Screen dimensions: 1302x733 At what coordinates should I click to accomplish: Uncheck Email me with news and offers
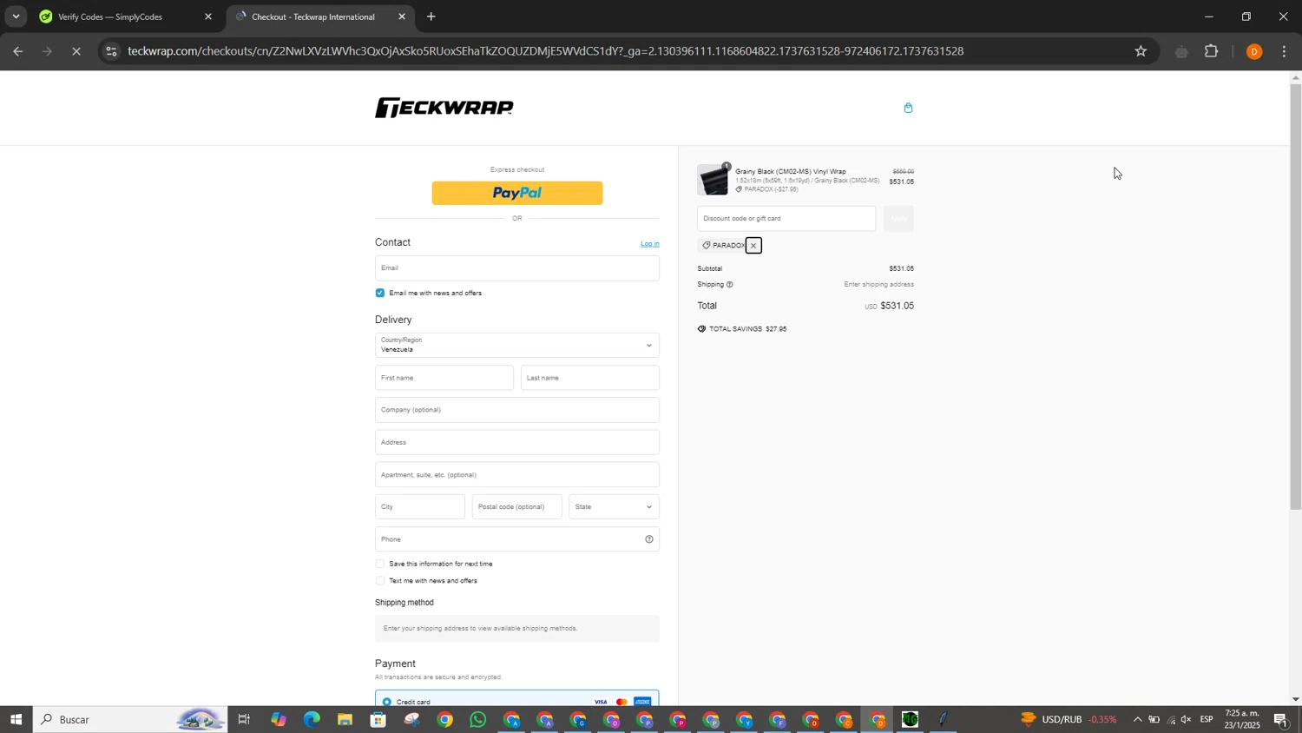380,294
